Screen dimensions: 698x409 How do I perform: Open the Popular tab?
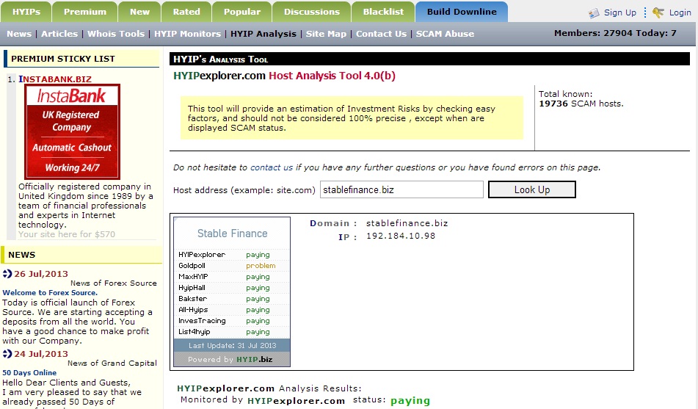(241, 12)
